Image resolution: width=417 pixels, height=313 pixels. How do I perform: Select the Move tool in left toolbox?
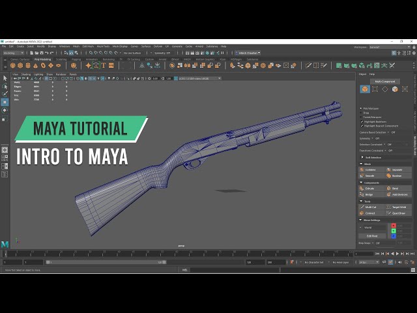[5, 102]
